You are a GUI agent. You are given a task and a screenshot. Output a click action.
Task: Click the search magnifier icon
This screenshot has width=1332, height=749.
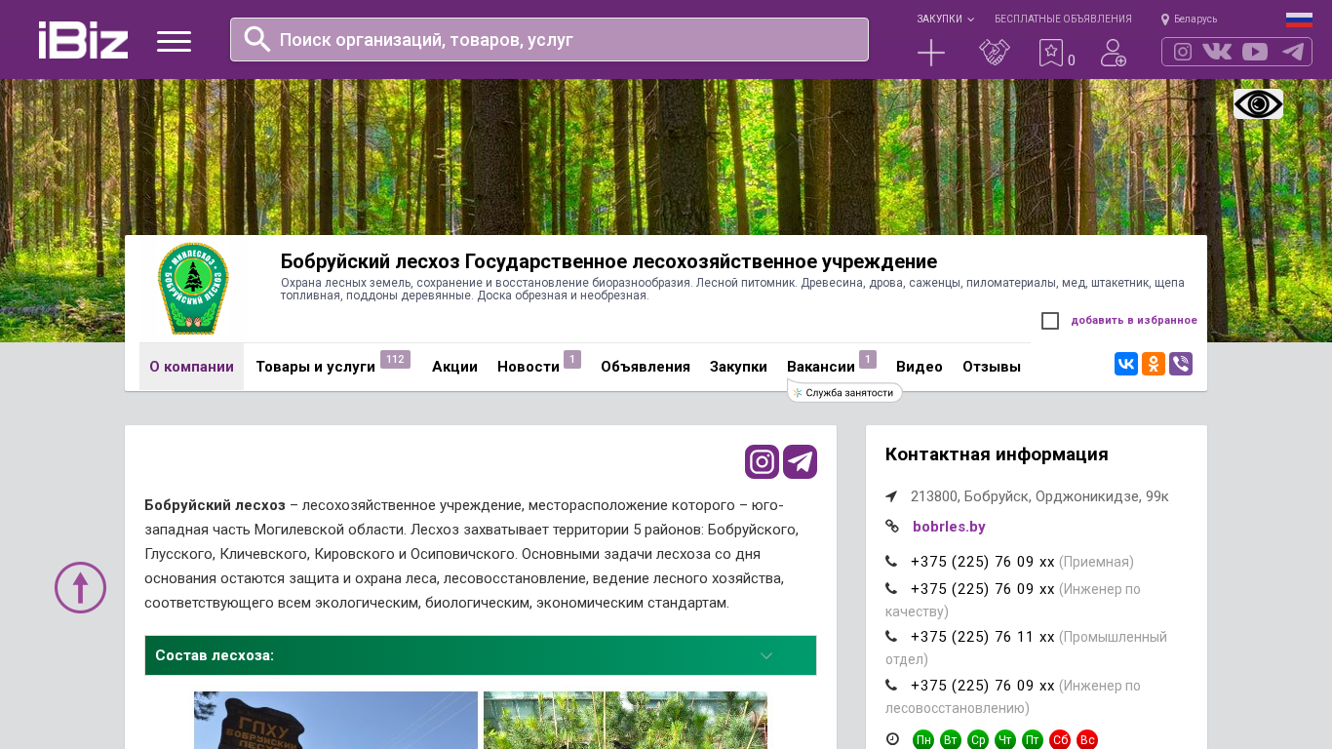point(257,39)
